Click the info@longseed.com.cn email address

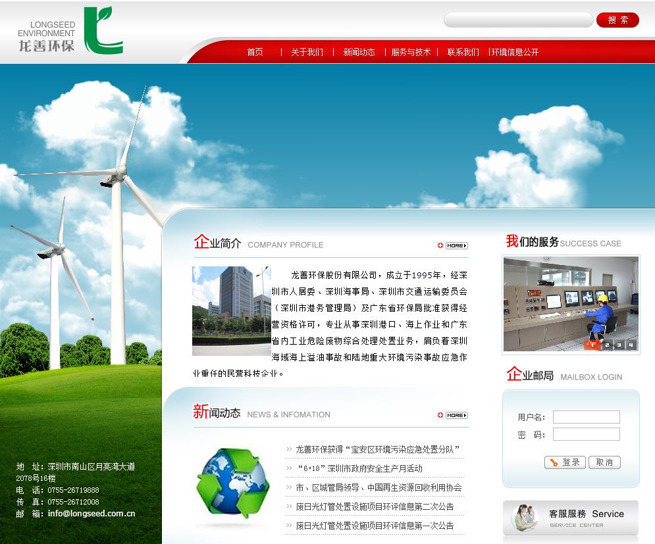[x=92, y=514]
